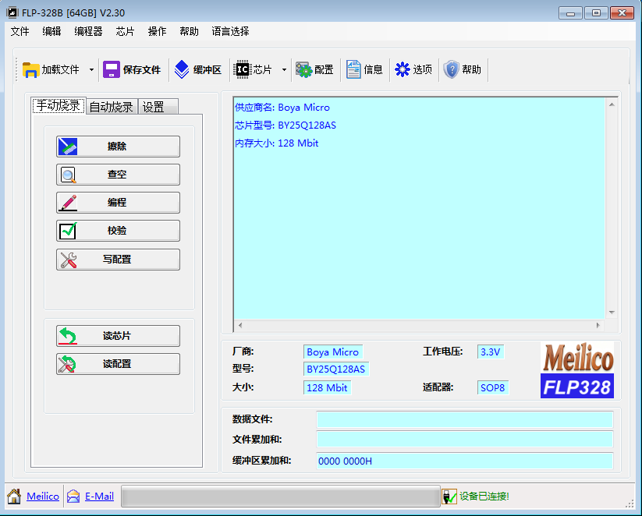This screenshot has height=516, width=642.
Task: Click the 芯片型号: BY25Q128AS log line
Action: (286, 125)
